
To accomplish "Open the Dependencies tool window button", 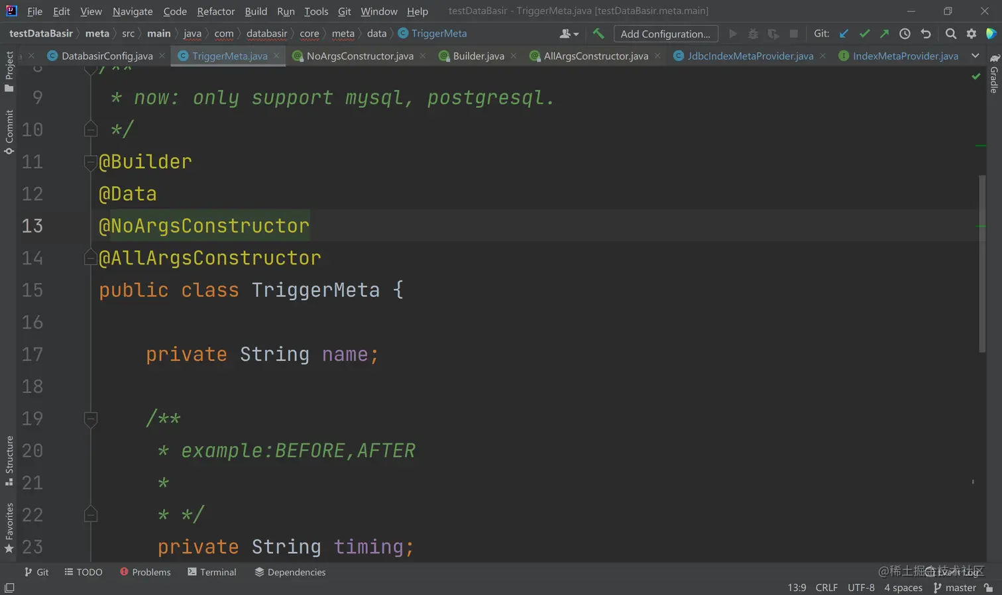I will click(290, 572).
